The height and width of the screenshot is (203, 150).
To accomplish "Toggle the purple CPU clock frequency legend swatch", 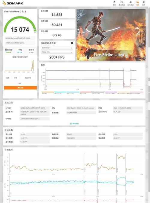I will [111, 92].
